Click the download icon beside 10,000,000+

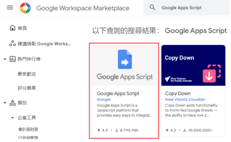click(x=185, y=130)
